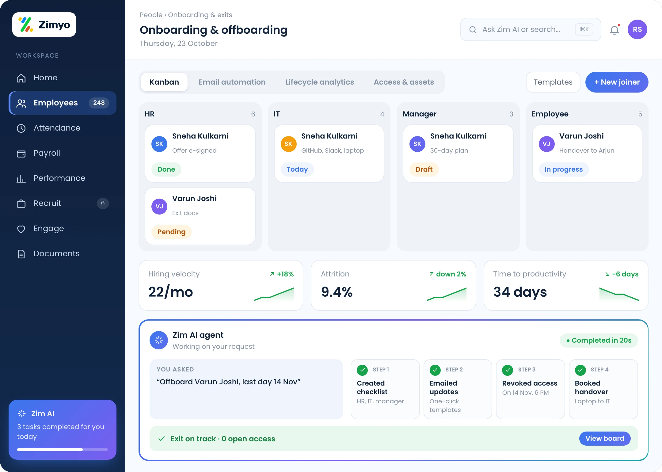Click the Time to productivity sparkline
The height and width of the screenshot is (472, 662).
[619, 294]
